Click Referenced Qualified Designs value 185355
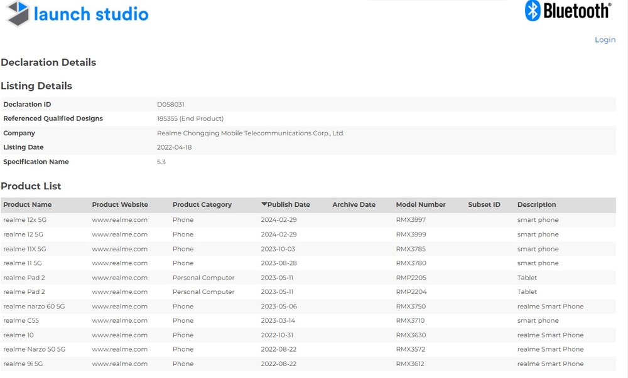628x378 pixels. [x=168, y=119]
